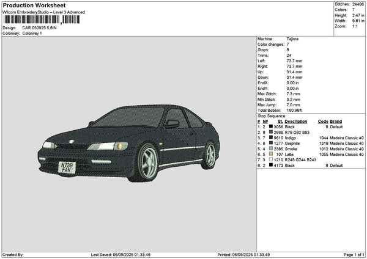Click the 31.4 mm value beside 'Down:'
Viewport: 367px width, 259px height.
coord(294,78)
